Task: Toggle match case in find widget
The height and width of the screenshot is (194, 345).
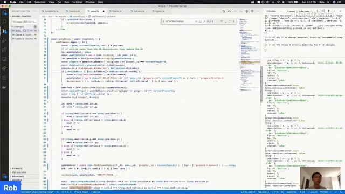Action: (x=196, y=22)
